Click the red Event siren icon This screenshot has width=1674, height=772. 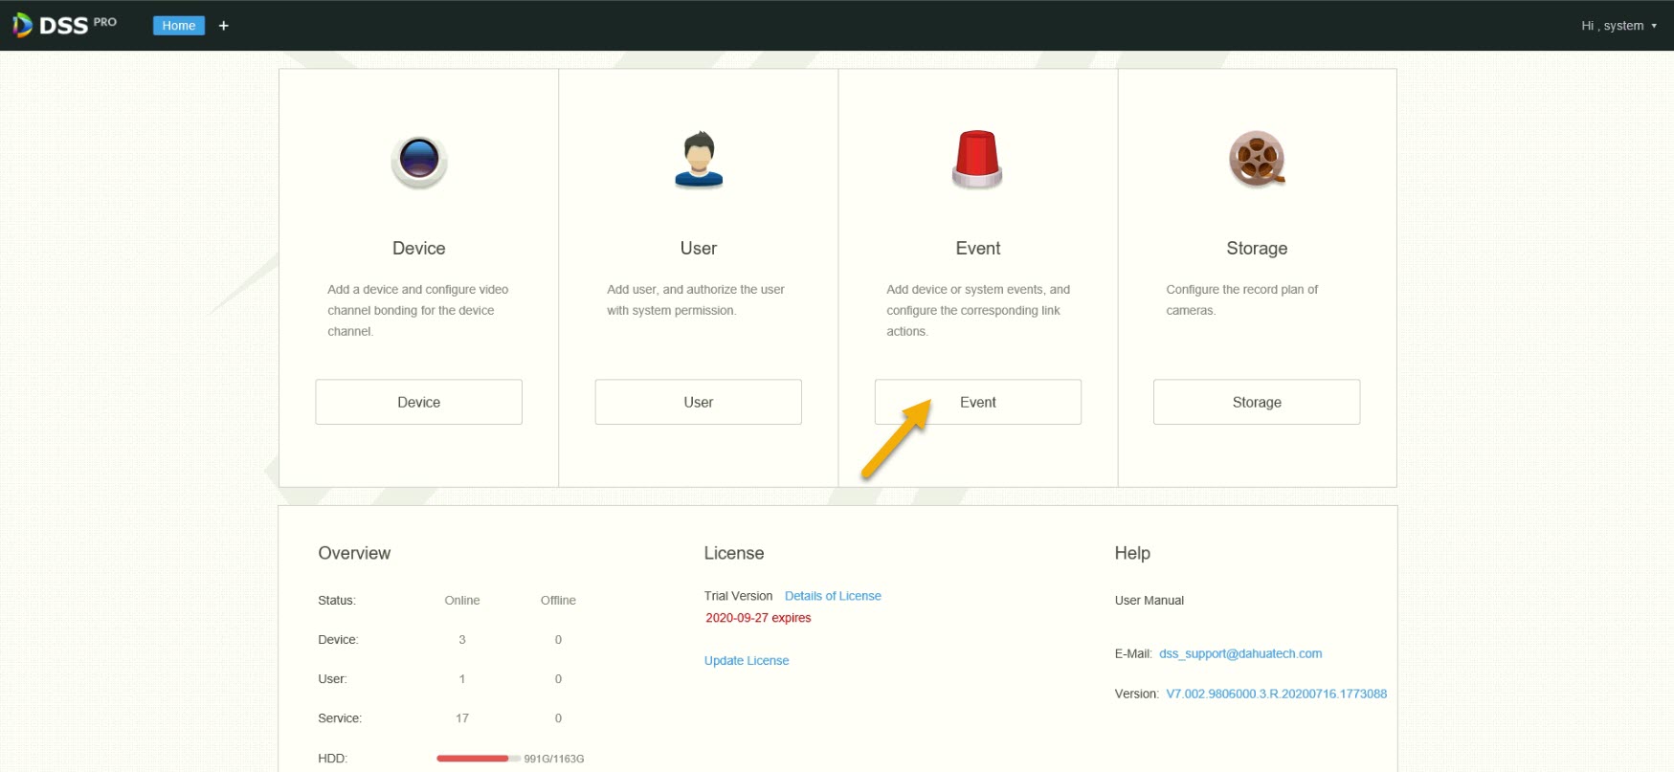(977, 159)
